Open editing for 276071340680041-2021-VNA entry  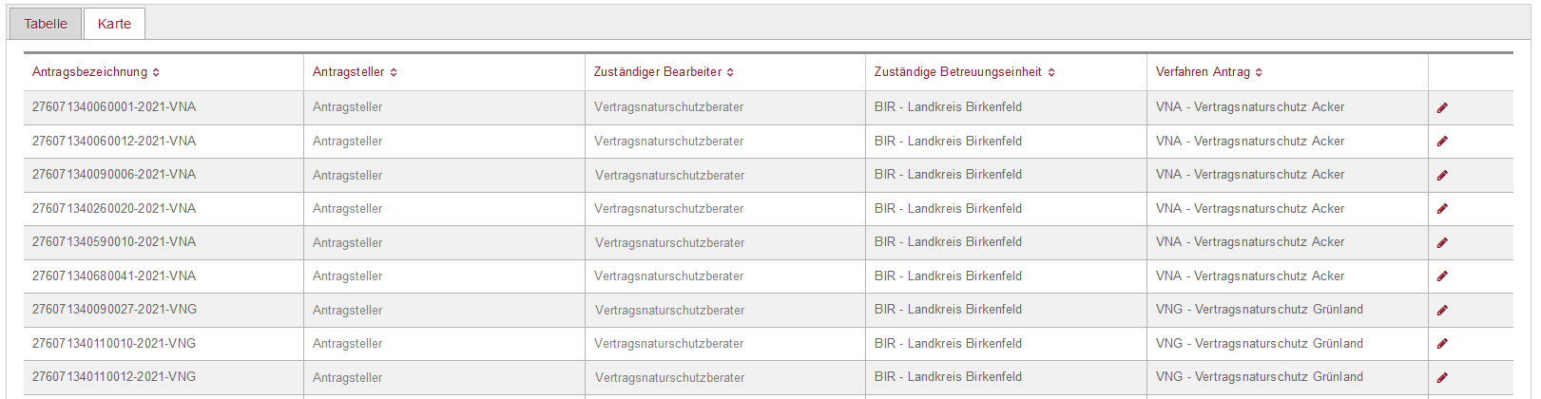(x=1442, y=276)
